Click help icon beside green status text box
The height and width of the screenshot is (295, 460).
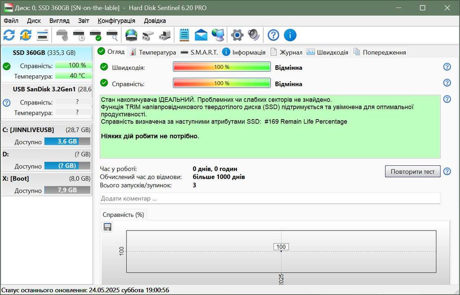(447, 99)
